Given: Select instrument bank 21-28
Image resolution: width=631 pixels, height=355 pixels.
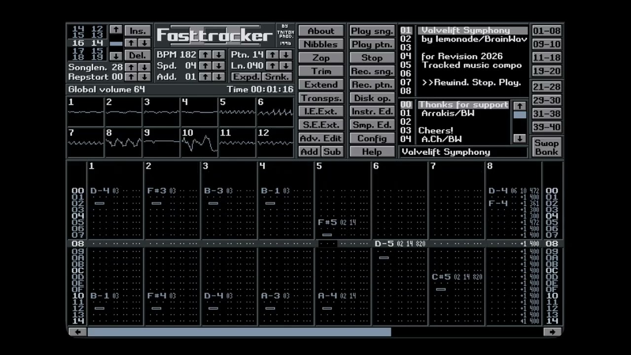Looking at the screenshot, I should tap(547, 87).
